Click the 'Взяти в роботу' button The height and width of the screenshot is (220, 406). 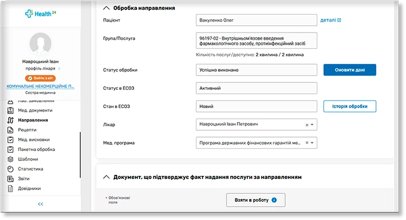point(256,200)
